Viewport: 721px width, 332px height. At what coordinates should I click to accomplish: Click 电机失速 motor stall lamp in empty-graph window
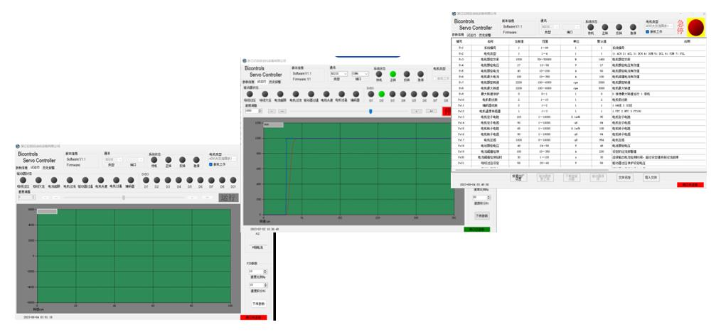pos(101,181)
